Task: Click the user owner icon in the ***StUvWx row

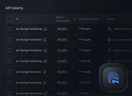Action: pyautogui.click(x=110, y=61)
